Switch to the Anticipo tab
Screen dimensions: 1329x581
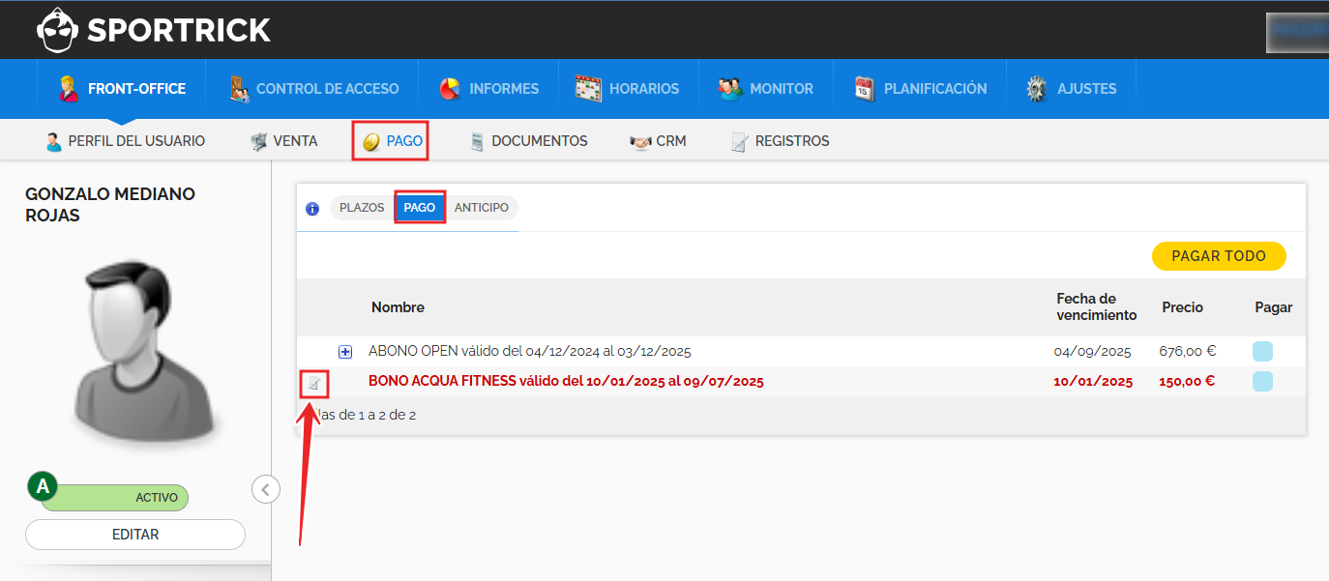click(x=482, y=208)
